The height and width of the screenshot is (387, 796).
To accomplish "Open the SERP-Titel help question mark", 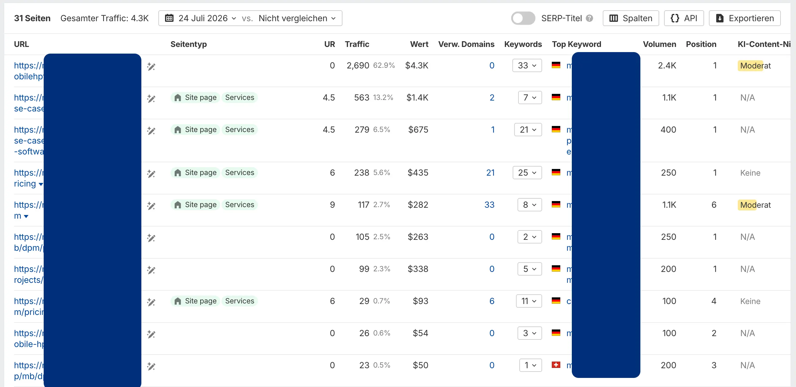I will [589, 18].
